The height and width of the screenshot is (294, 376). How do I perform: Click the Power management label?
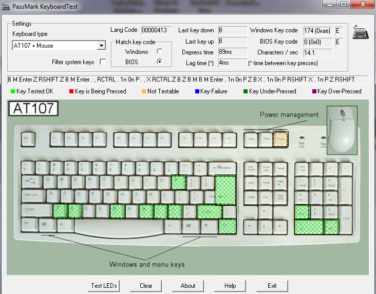pos(289,115)
